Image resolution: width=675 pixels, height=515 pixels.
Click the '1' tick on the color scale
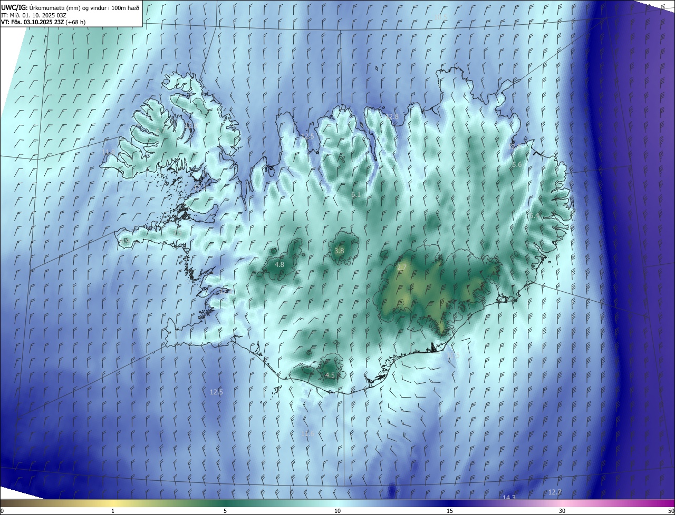pos(113,511)
